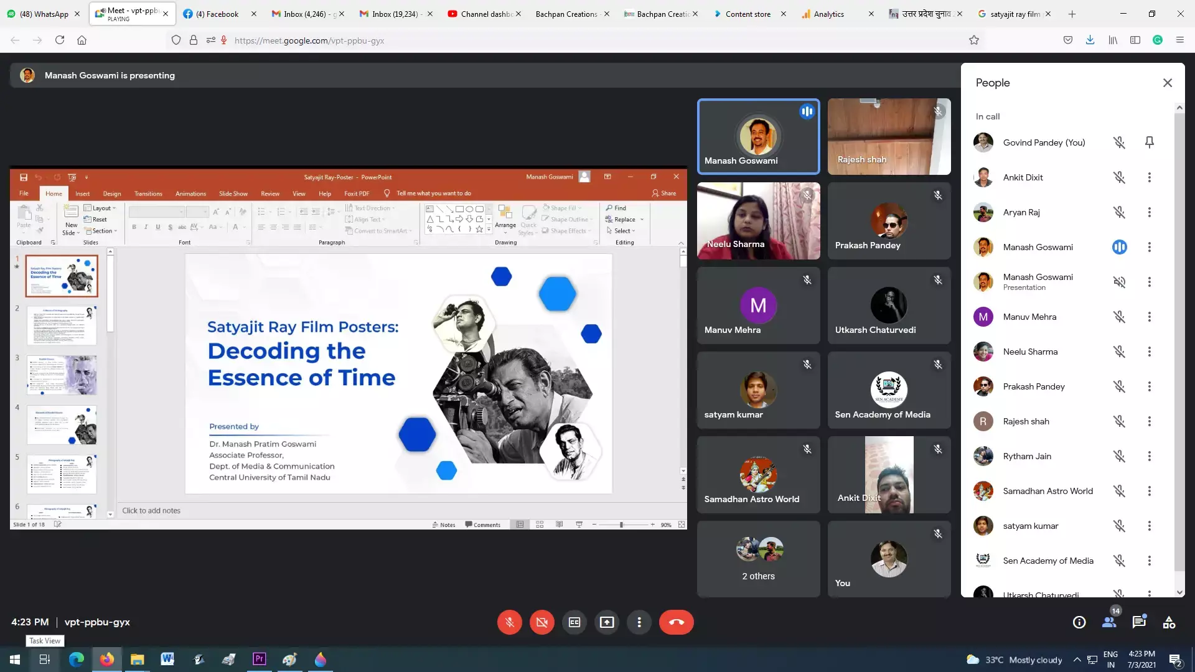The image size is (1195, 672).
Task: Toggle camera on in call bar
Action: [x=541, y=622]
